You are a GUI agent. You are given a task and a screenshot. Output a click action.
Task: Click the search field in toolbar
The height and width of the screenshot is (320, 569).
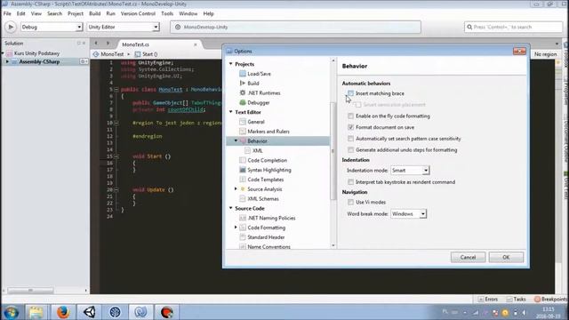point(513,27)
